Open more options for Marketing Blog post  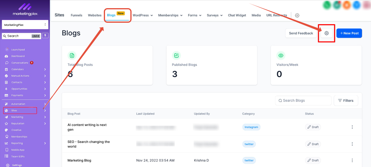click(352, 160)
